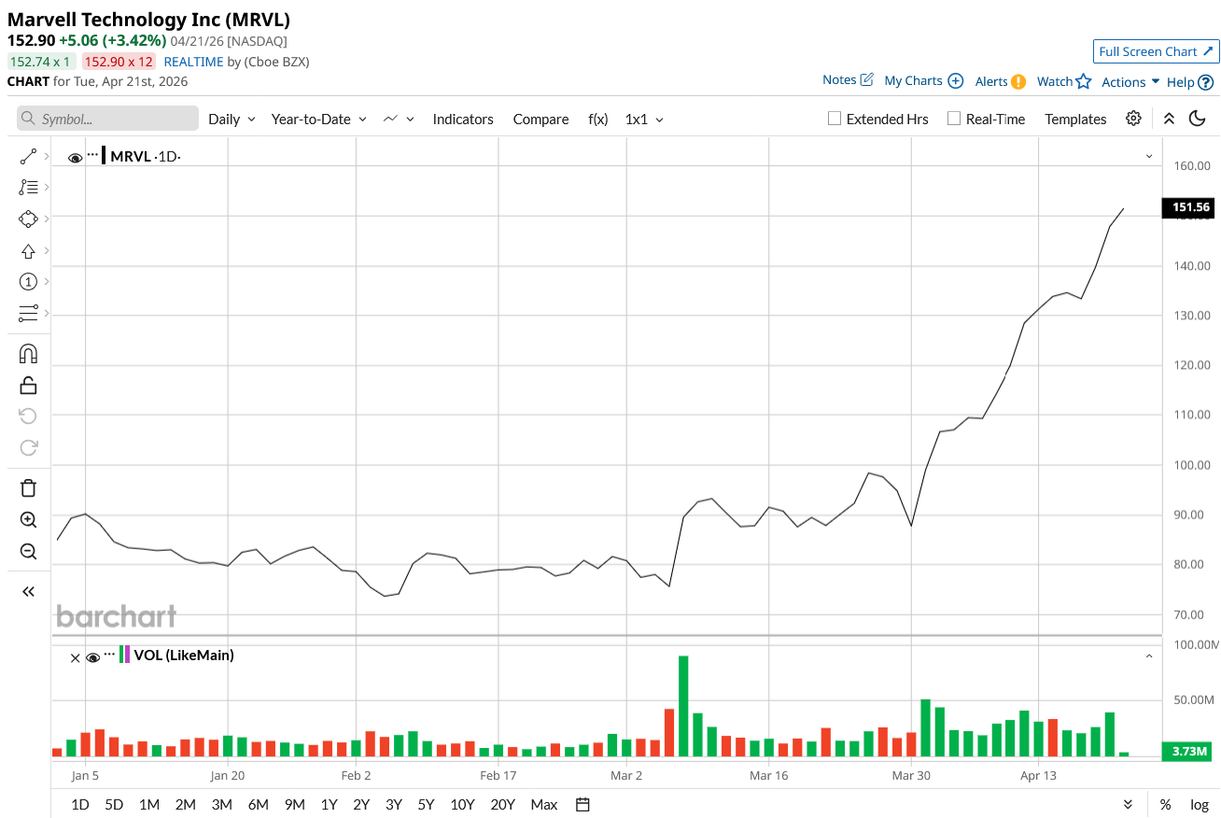
Task: Toggle log scale button
Action: click(1199, 804)
